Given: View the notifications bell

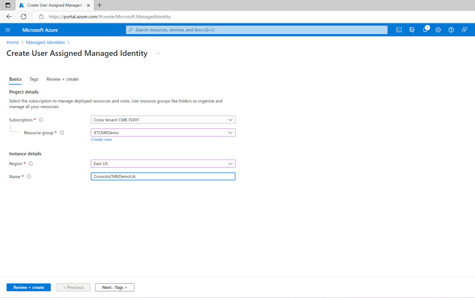Looking at the screenshot, I should (425, 30).
